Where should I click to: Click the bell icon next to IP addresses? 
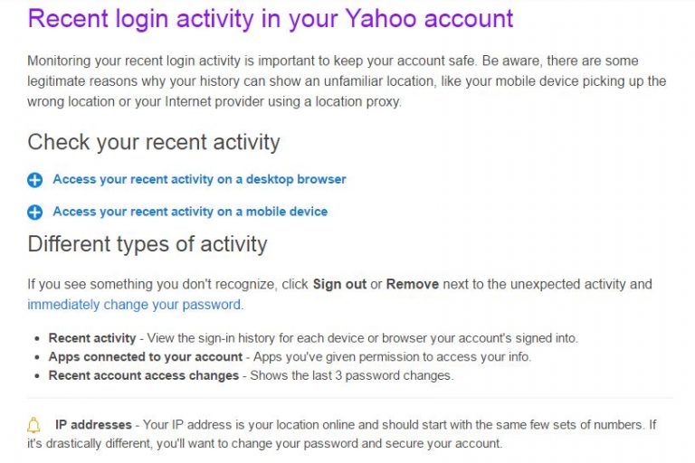point(34,425)
